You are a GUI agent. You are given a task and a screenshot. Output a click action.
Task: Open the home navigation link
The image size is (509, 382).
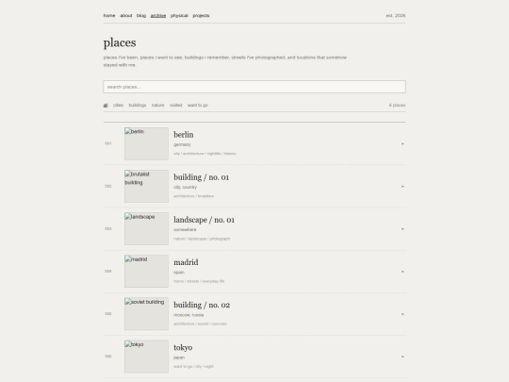109,16
